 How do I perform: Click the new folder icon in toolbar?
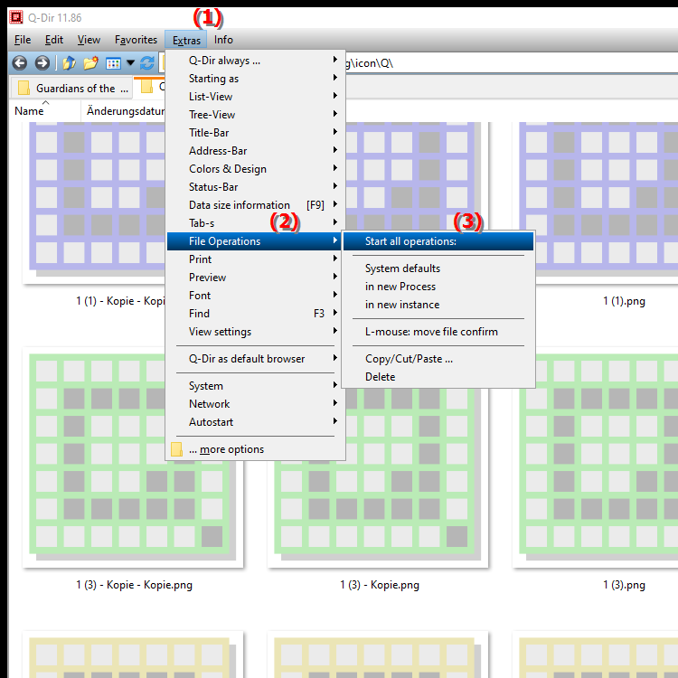tap(90, 63)
